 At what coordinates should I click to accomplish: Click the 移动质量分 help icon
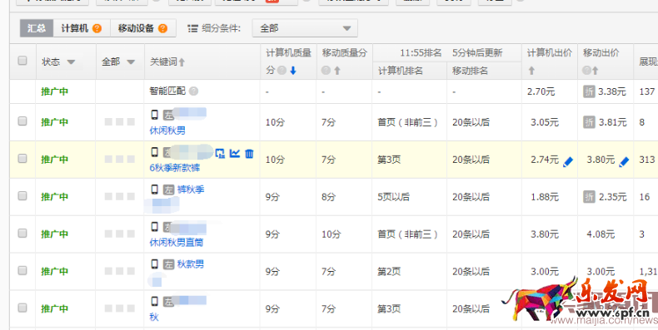pyautogui.click(x=326, y=71)
